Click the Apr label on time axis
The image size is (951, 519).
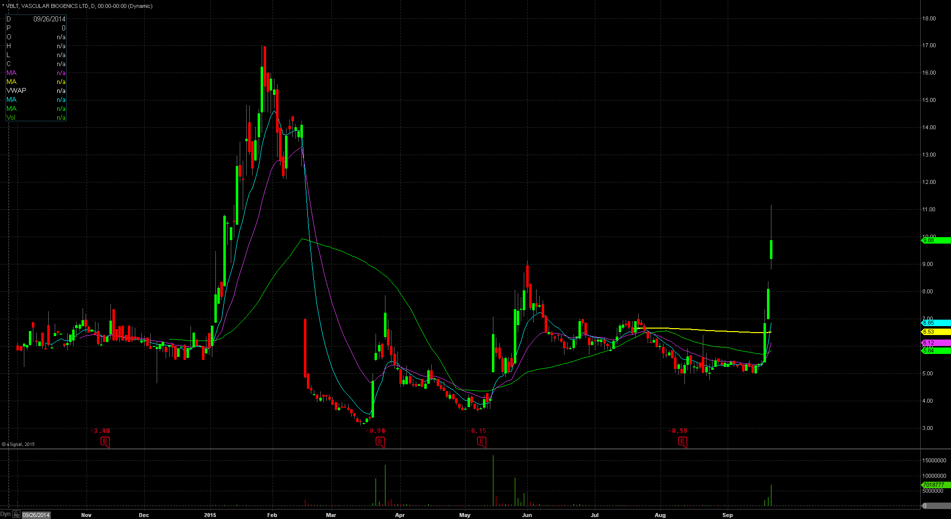tap(400, 515)
